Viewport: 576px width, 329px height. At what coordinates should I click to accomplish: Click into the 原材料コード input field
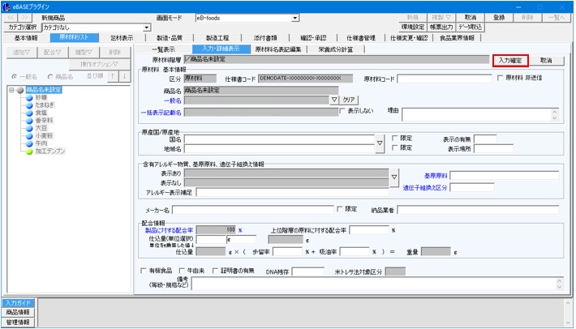click(444, 79)
